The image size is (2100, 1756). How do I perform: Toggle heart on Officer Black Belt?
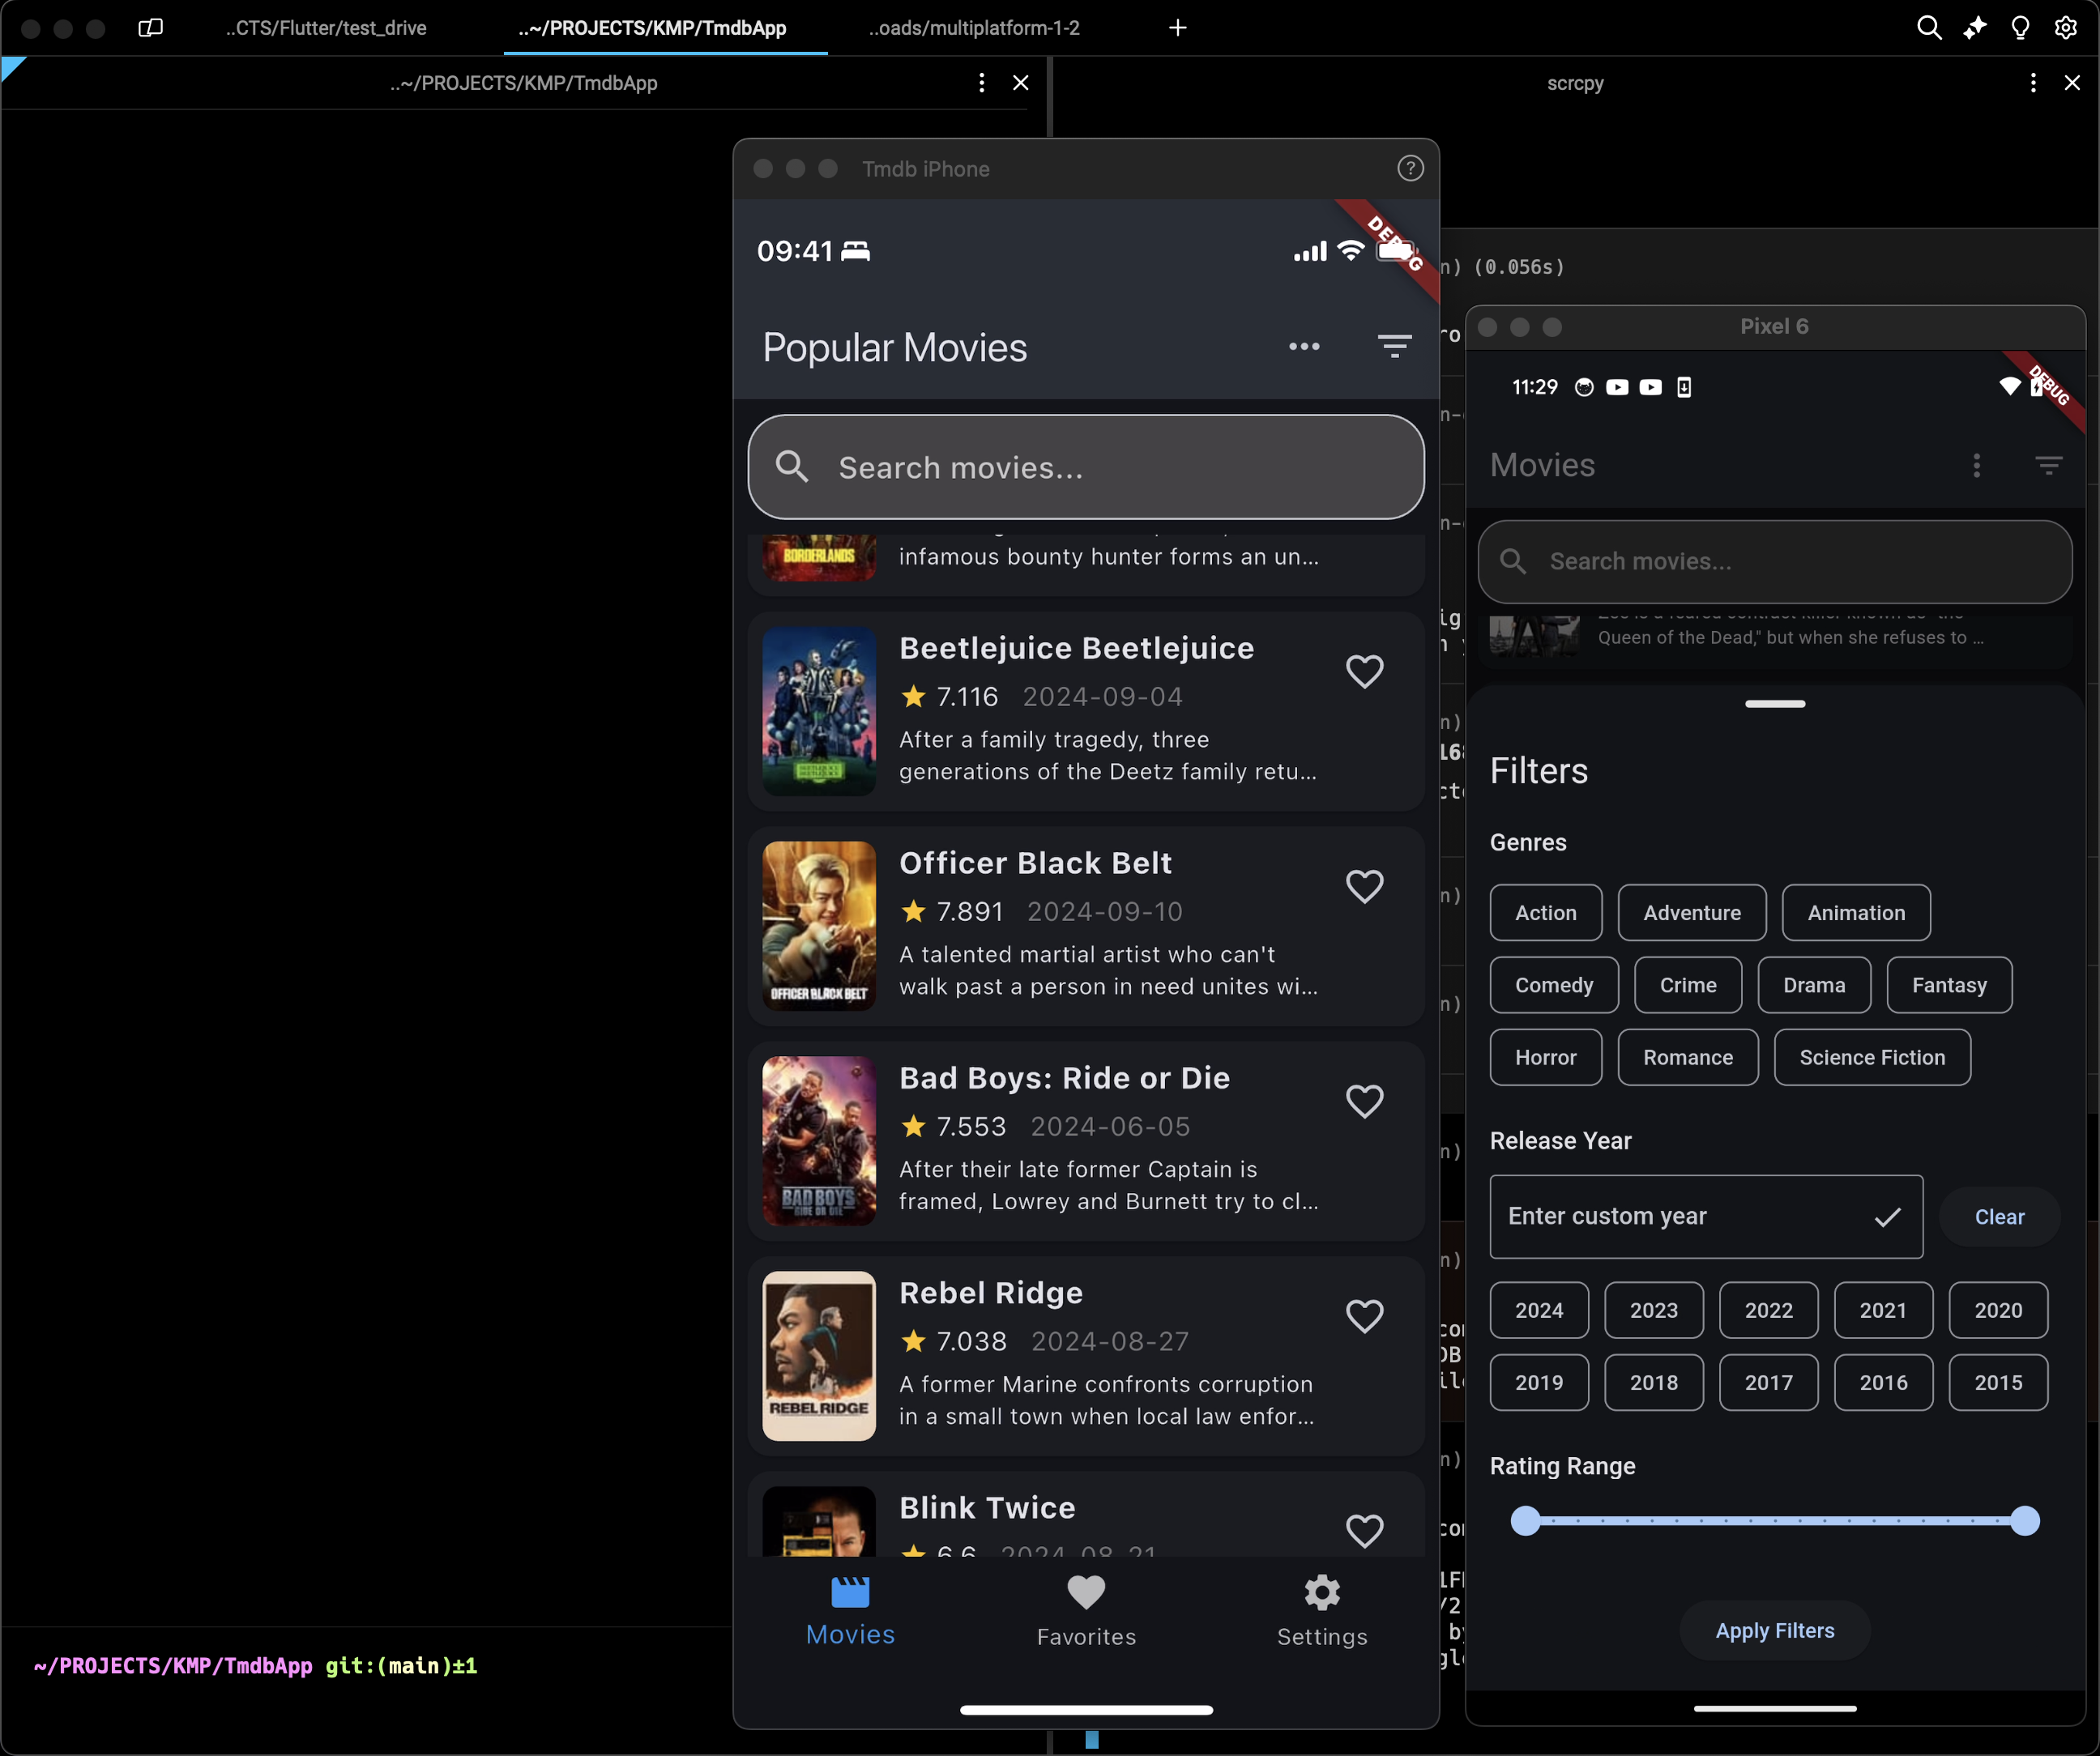(1364, 886)
